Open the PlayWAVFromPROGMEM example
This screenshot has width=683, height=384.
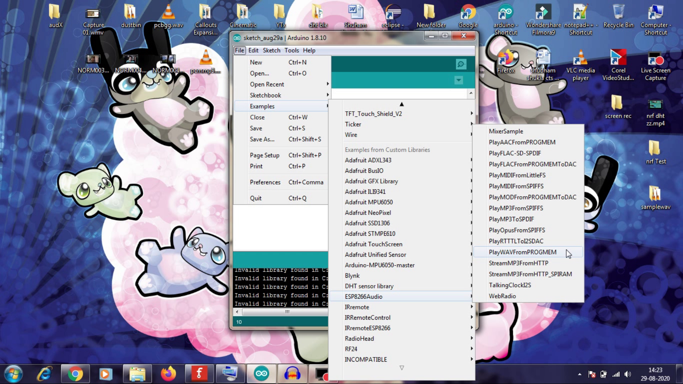[528, 252]
